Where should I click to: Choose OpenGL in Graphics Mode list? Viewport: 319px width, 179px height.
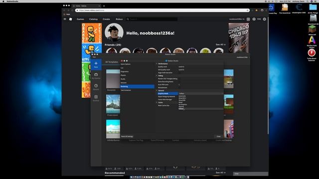(181, 106)
